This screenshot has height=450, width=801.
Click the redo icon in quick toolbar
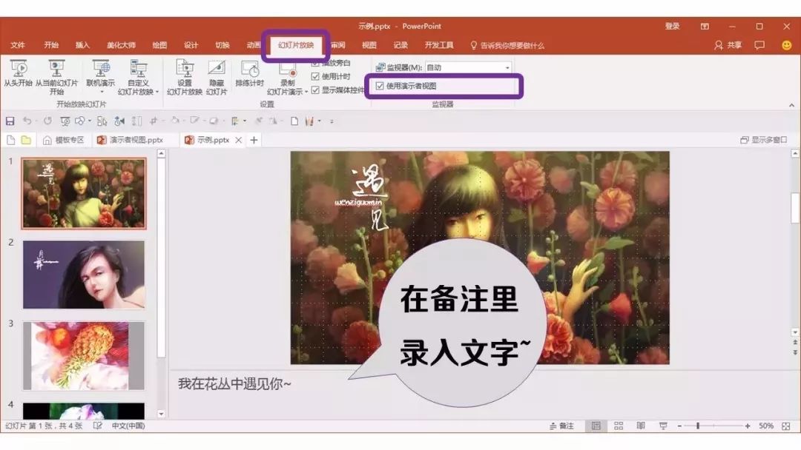(x=47, y=121)
